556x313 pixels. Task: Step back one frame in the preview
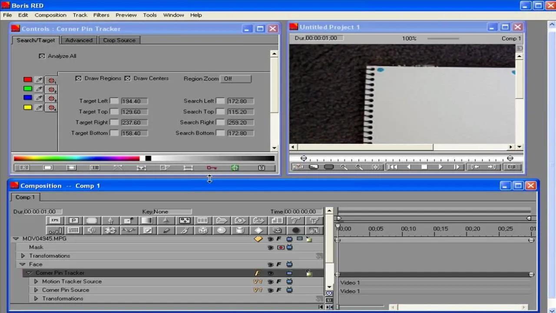[408, 167]
